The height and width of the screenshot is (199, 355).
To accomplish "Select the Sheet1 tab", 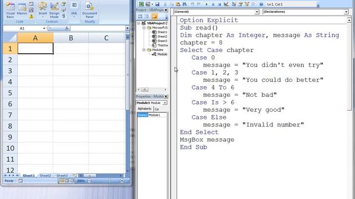I will 29,175.
